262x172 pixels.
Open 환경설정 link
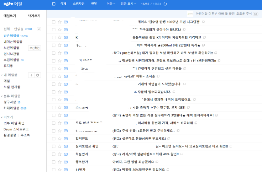coord(10,135)
